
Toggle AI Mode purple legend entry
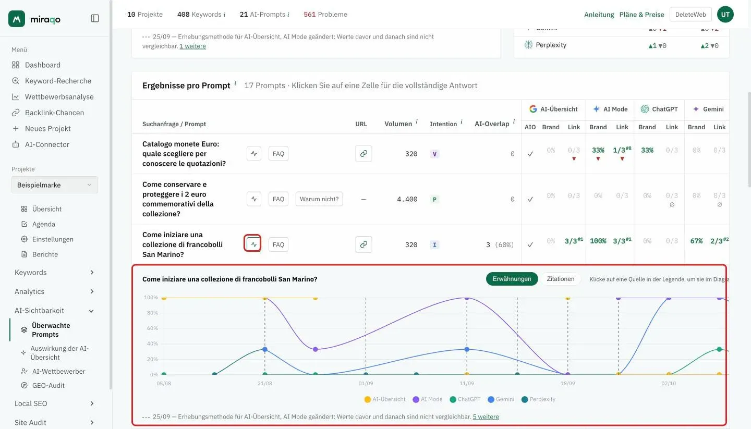pyautogui.click(x=428, y=399)
